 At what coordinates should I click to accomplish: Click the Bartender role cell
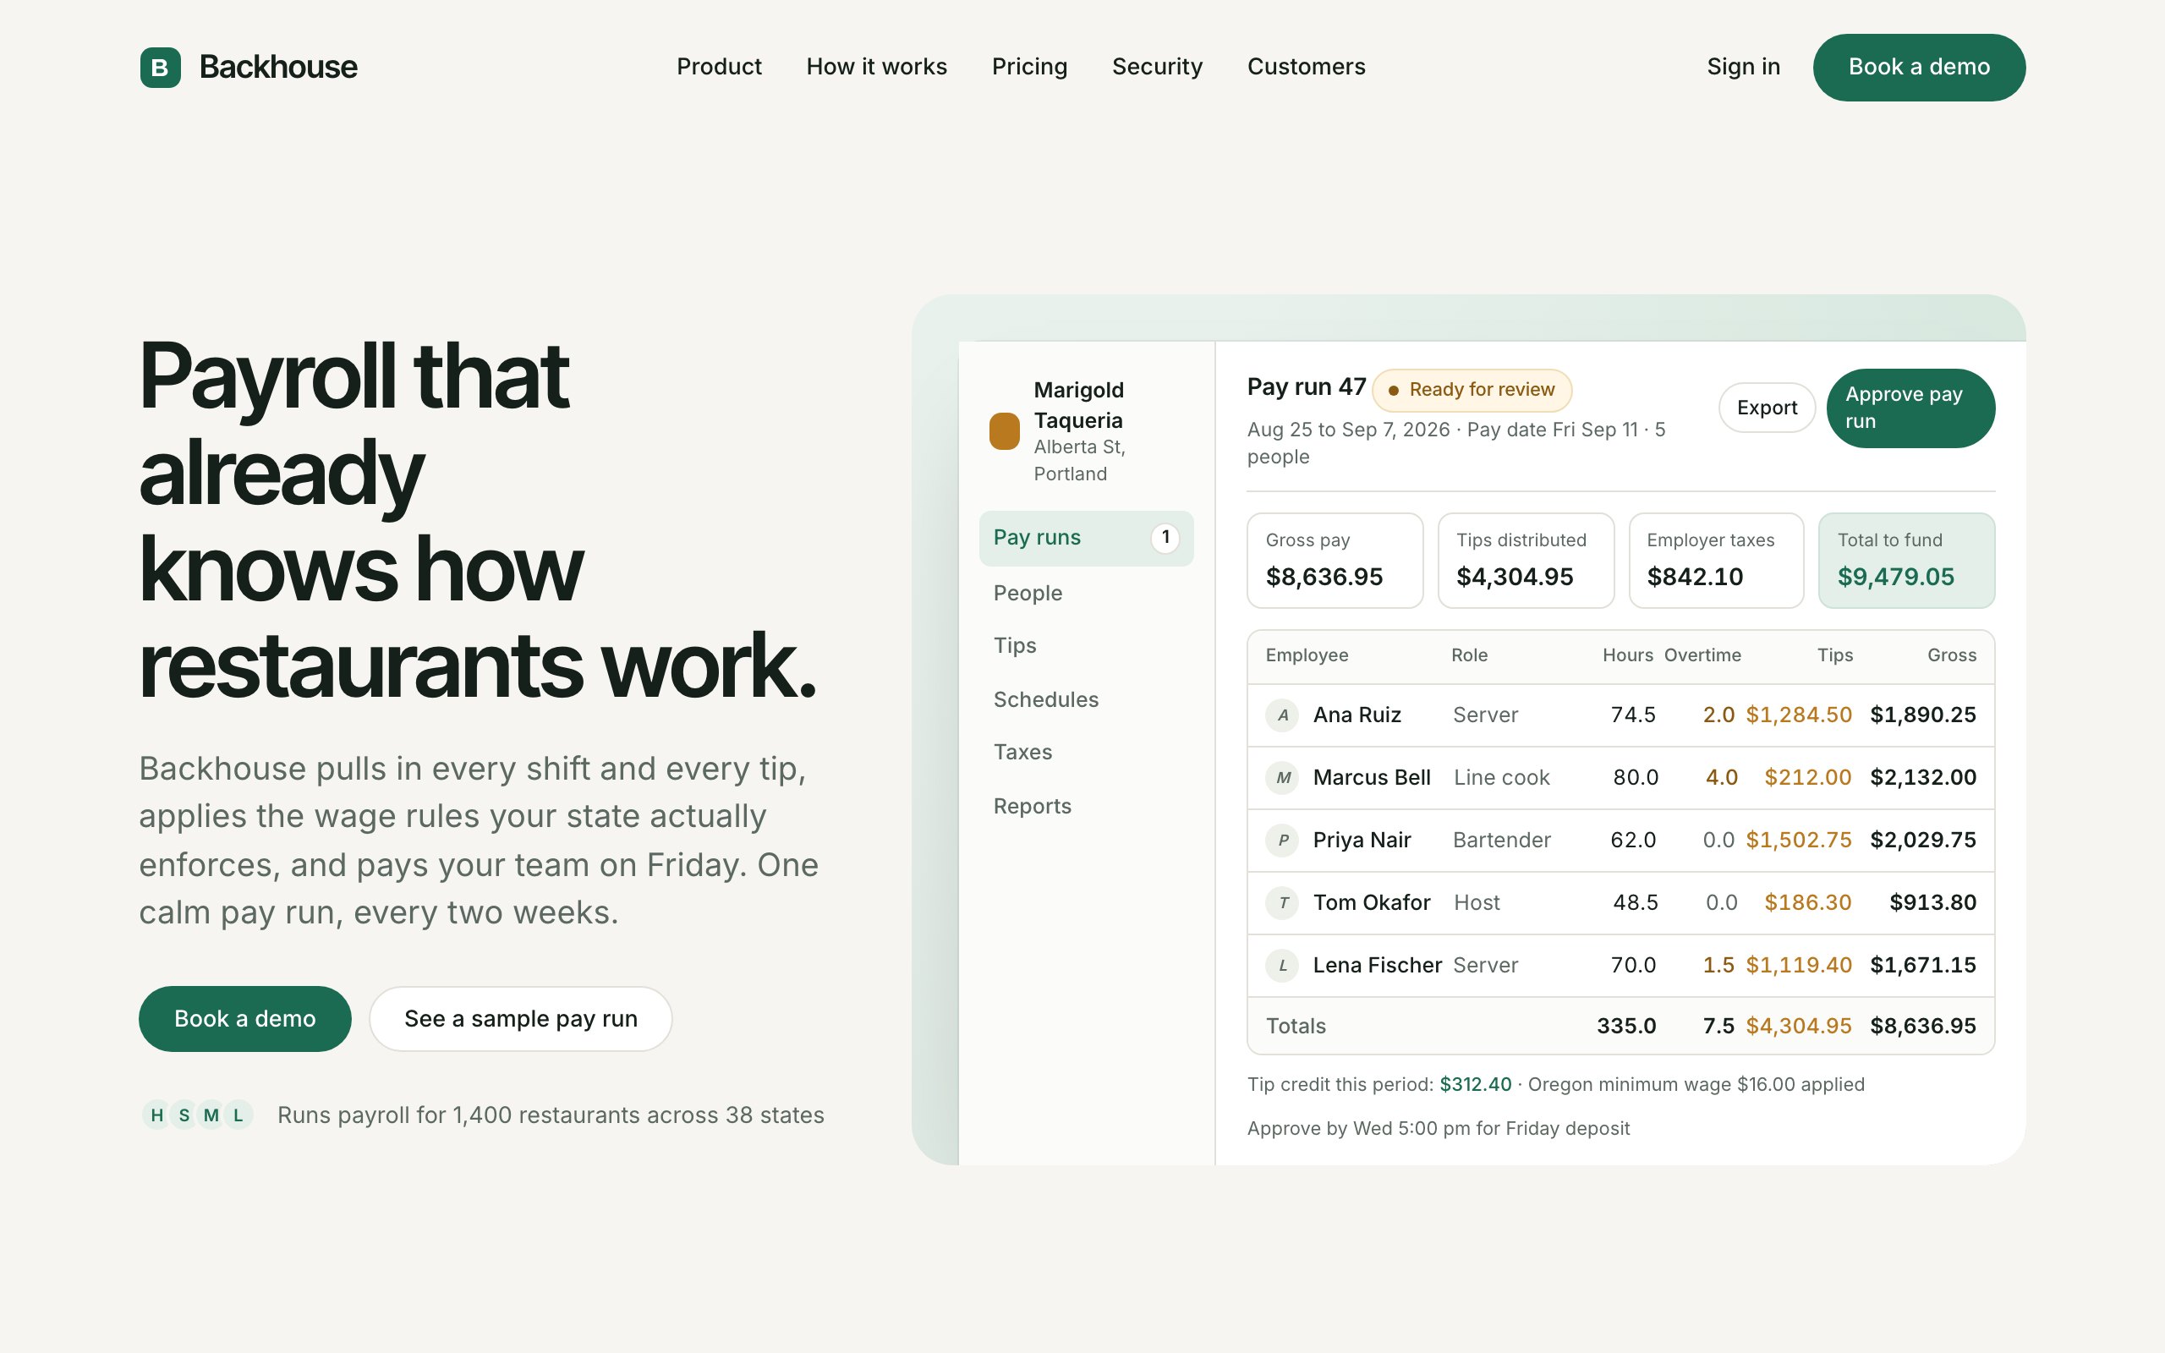coord(1502,841)
